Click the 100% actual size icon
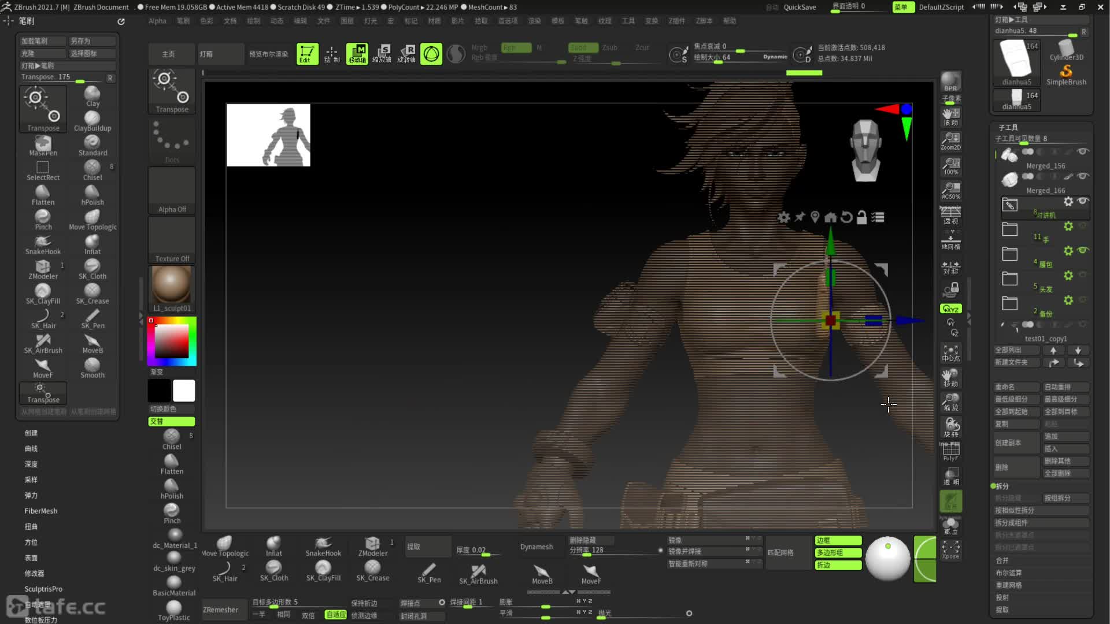 (950, 166)
